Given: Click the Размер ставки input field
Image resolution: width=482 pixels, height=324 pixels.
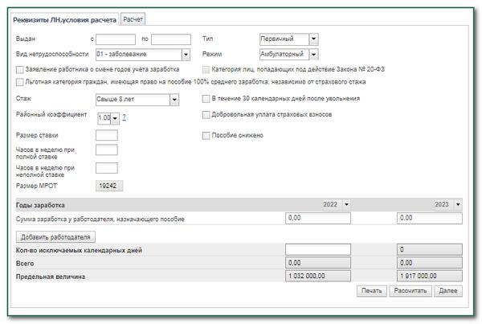Looking at the screenshot, I should [106, 135].
